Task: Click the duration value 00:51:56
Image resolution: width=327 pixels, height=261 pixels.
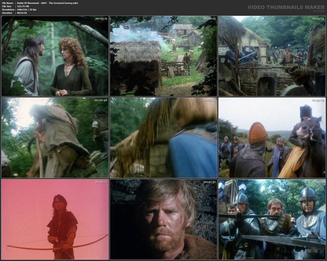Action: point(22,13)
